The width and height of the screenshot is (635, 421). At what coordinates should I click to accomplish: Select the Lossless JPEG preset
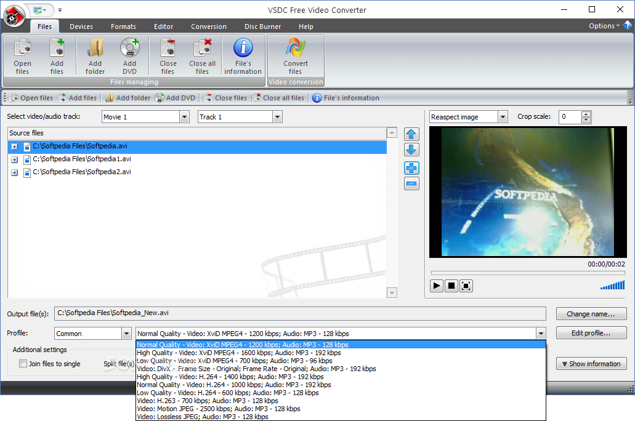(341, 417)
